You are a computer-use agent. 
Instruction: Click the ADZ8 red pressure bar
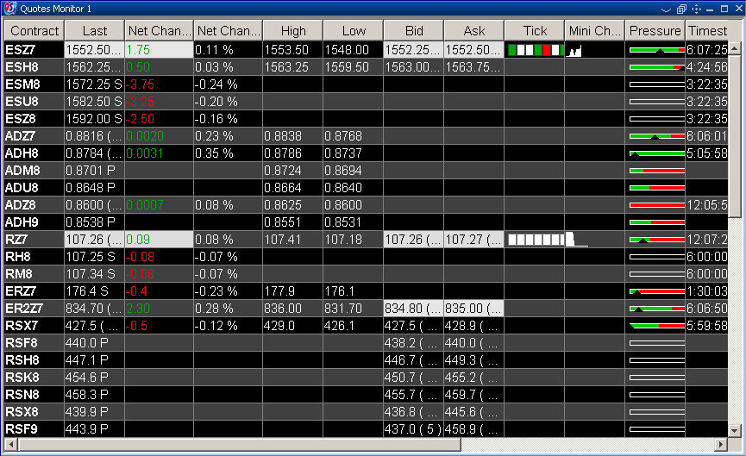coord(657,205)
